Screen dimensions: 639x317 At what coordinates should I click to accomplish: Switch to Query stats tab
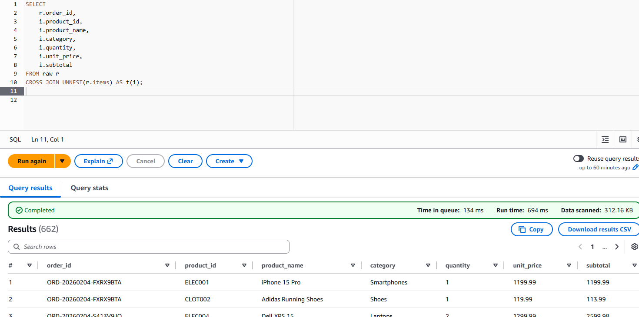(x=89, y=188)
